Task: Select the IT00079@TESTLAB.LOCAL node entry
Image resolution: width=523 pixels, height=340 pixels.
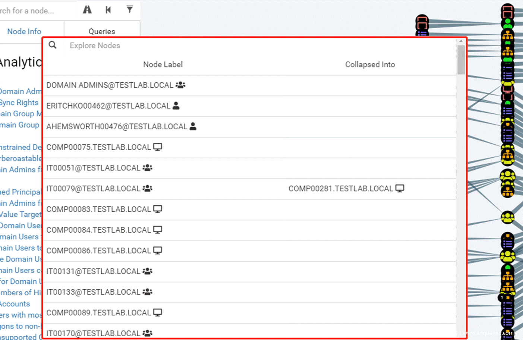Action: (93, 189)
